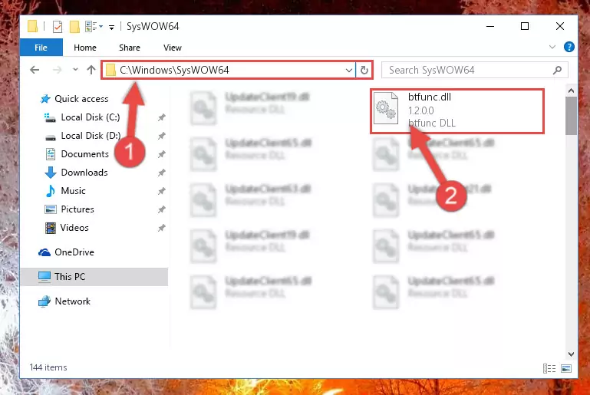The image size is (590, 395).
Task: Select the btfunc.dll file
Action: pos(457,111)
